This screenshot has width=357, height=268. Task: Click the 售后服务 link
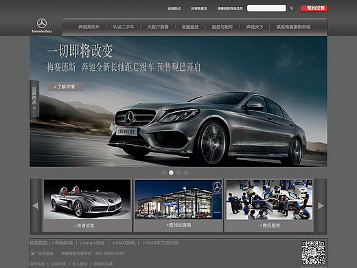click(x=270, y=225)
